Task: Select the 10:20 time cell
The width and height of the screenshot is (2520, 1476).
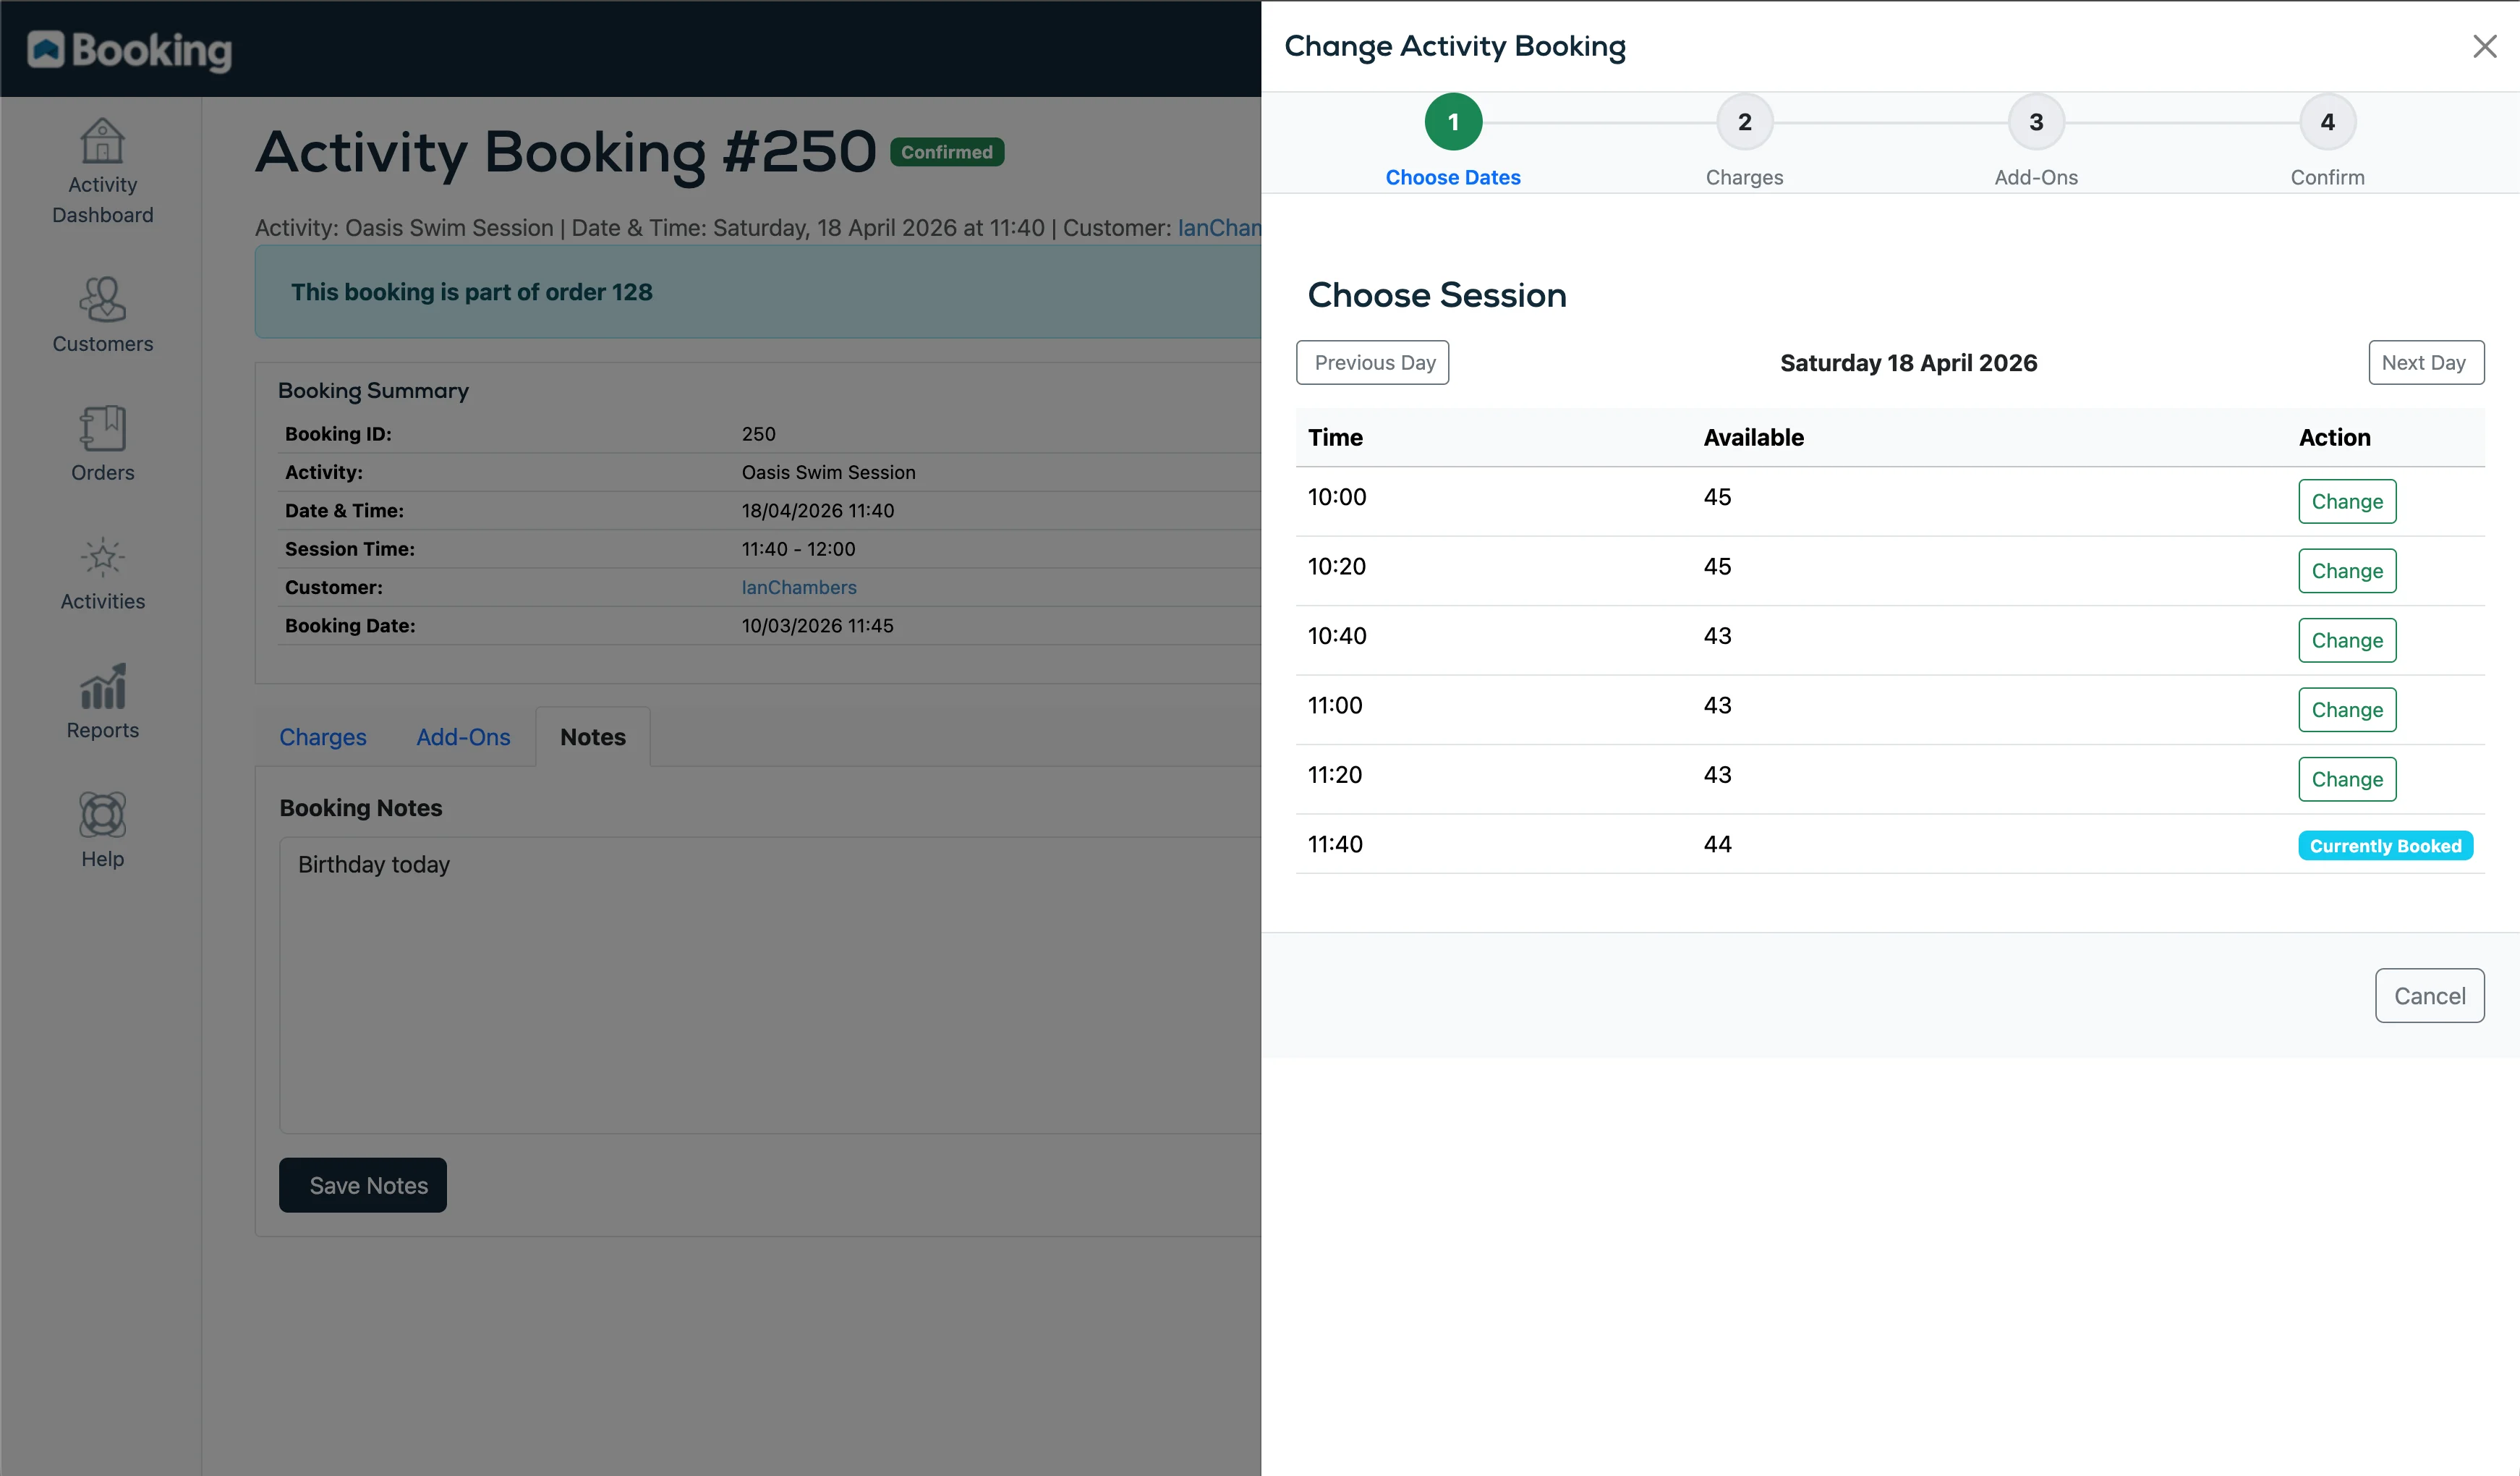Action: pyautogui.click(x=1337, y=566)
